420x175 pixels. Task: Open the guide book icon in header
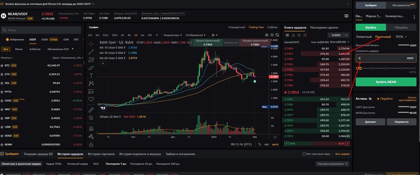[346, 16]
